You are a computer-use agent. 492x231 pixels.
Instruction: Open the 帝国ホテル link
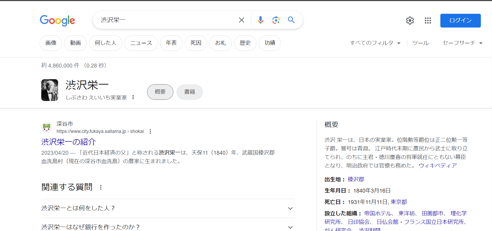click(378, 213)
